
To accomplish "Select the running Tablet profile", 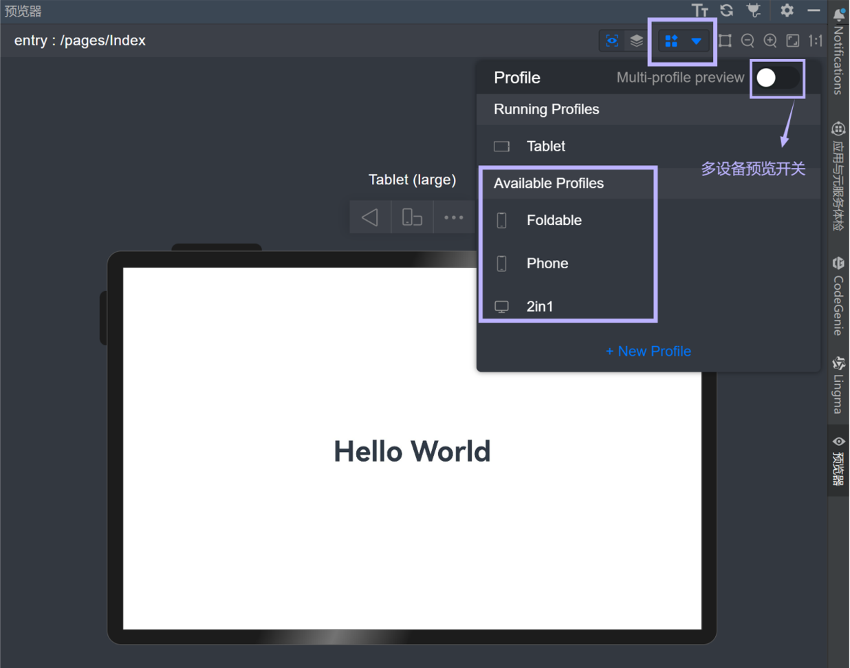I will point(648,146).
